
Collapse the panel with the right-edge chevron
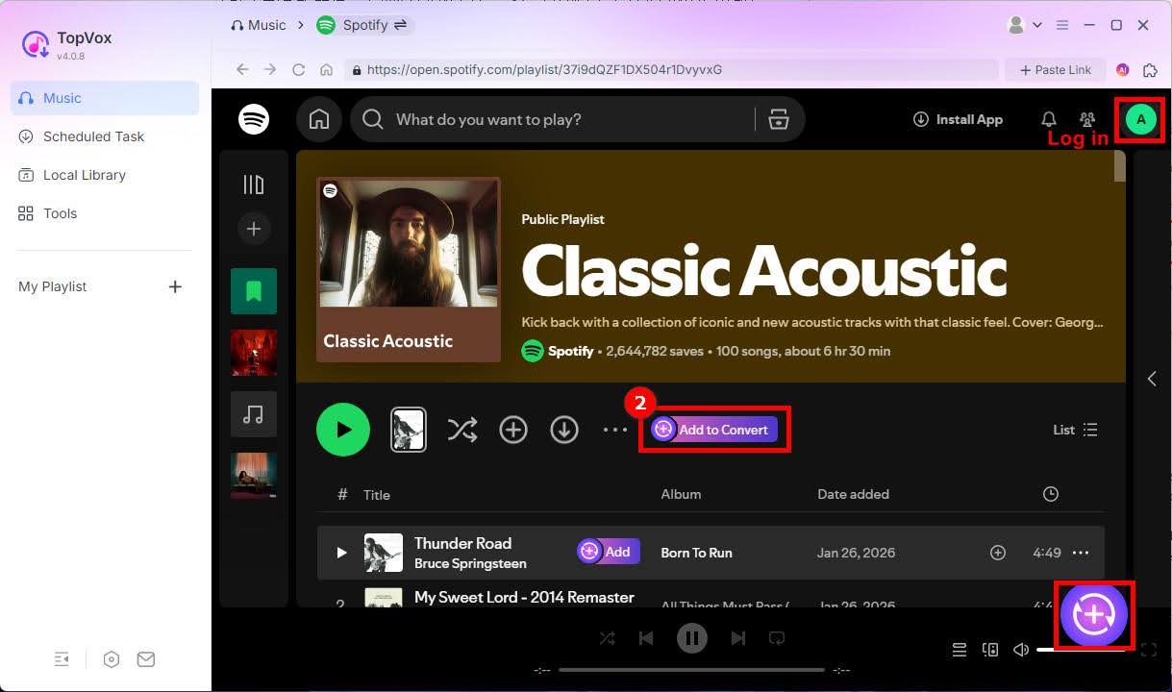coord(1151,379)
